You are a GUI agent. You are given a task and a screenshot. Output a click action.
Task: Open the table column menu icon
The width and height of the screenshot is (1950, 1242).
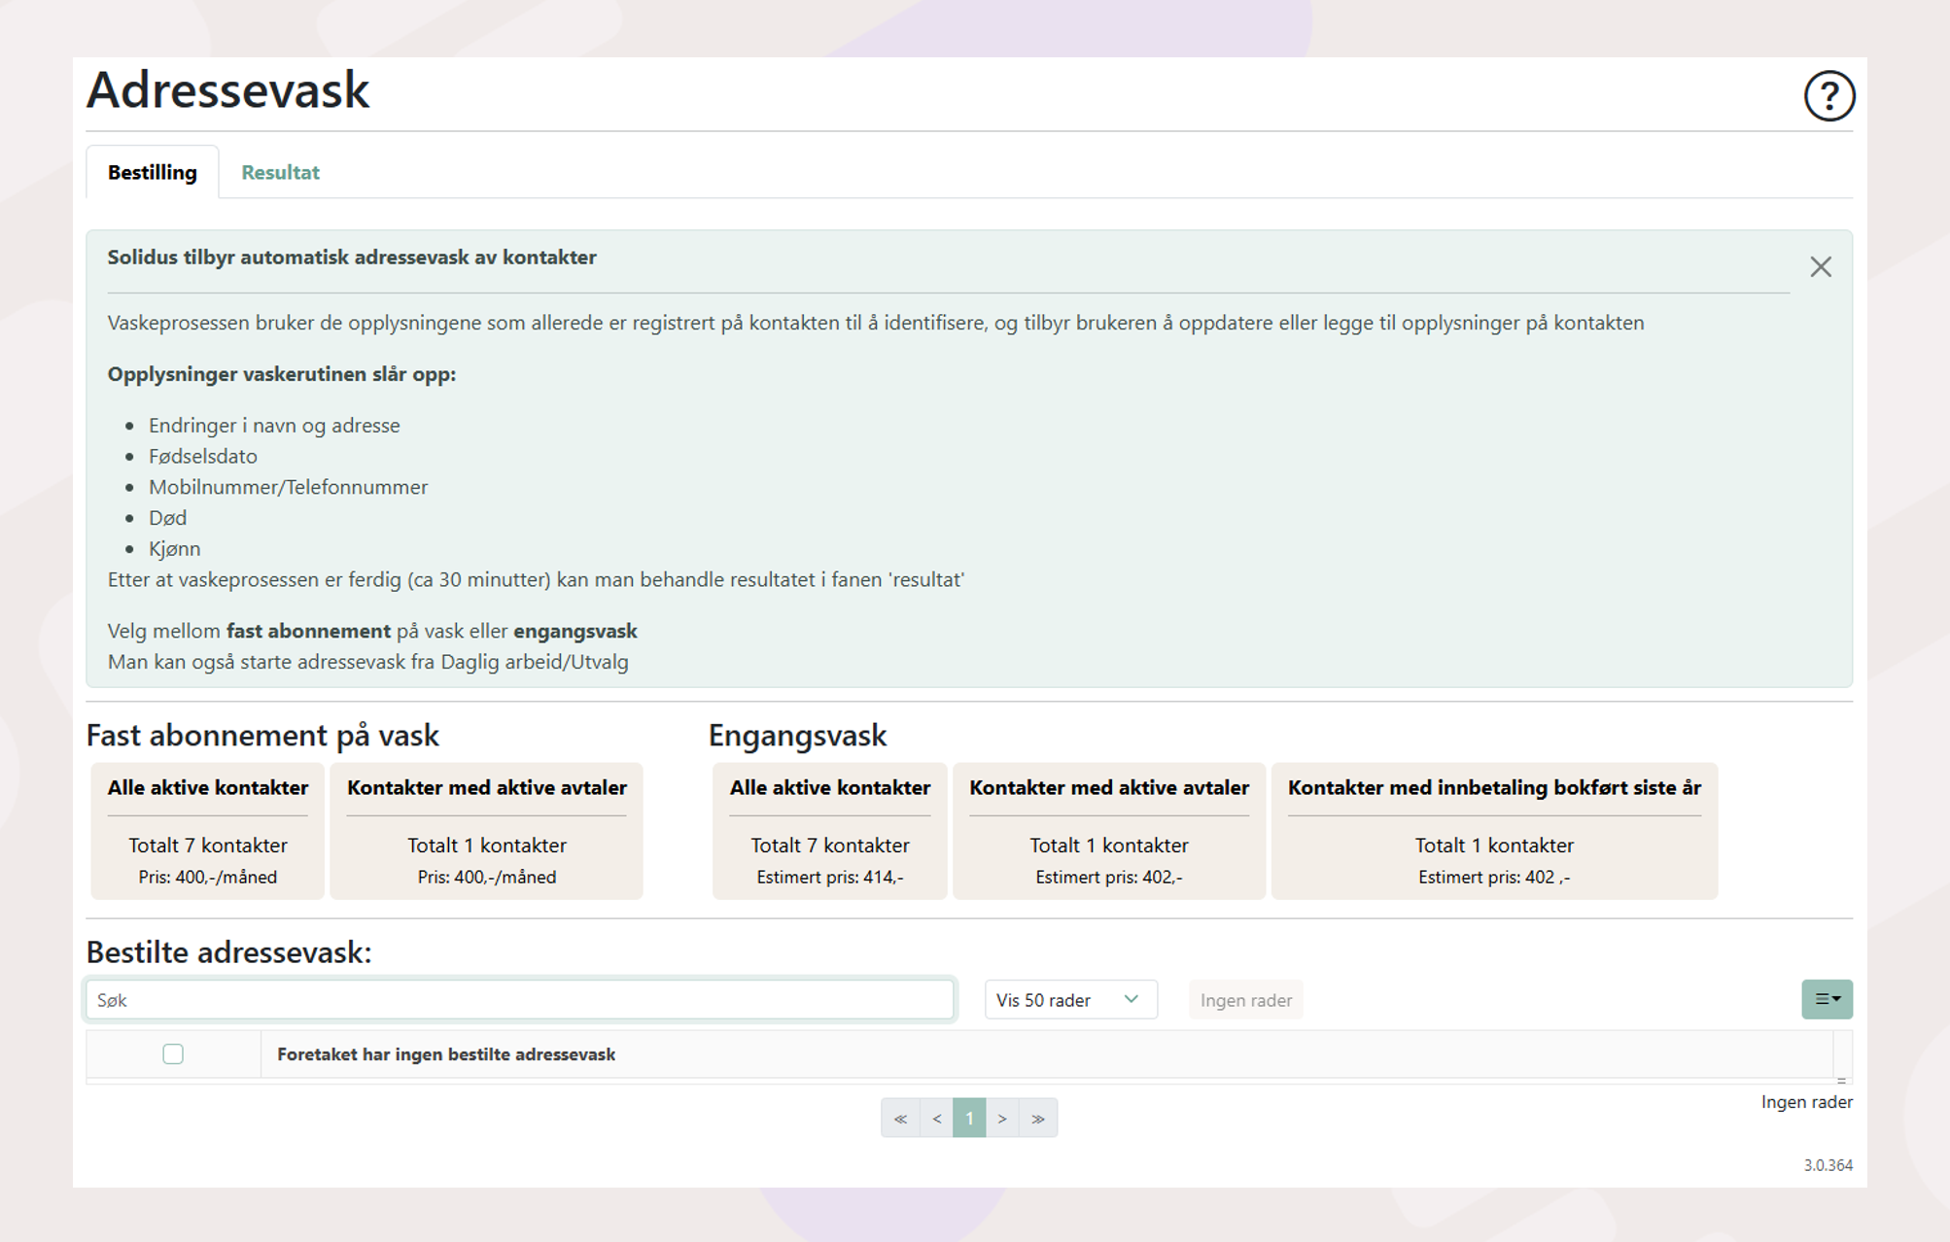click(1827, 999)
